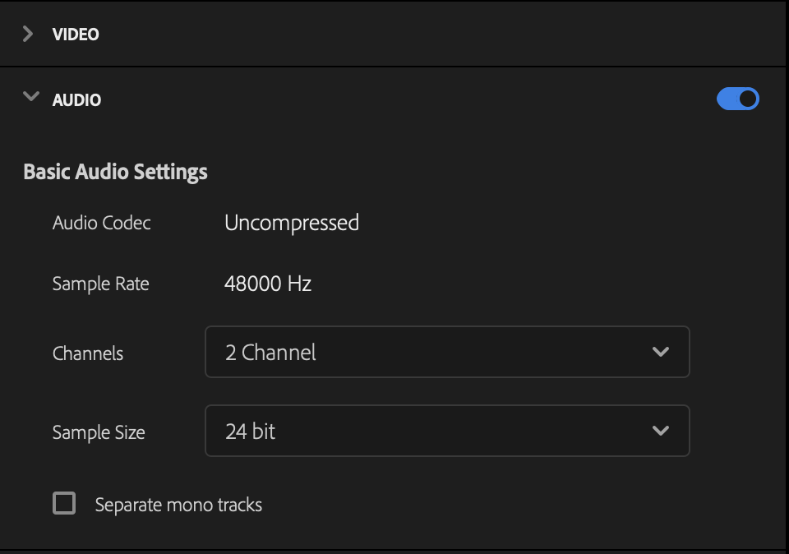Click the Separate mono tracks label text
This screenshot has width=789, height=554.
[178, 505]
